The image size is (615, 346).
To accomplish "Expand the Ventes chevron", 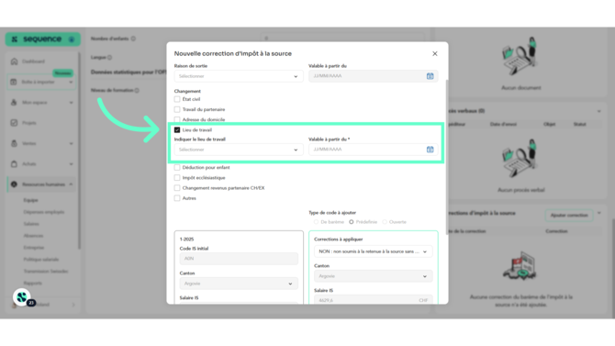I will point(71,143).
